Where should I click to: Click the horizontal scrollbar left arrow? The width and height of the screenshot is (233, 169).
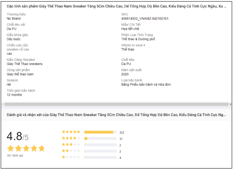pyautogui.click(x=3, y=104)
